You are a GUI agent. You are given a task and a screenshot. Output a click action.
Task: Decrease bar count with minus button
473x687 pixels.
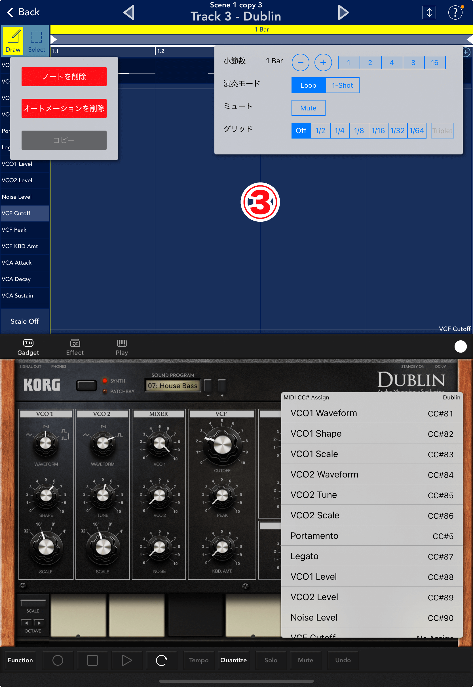[301, 62]
